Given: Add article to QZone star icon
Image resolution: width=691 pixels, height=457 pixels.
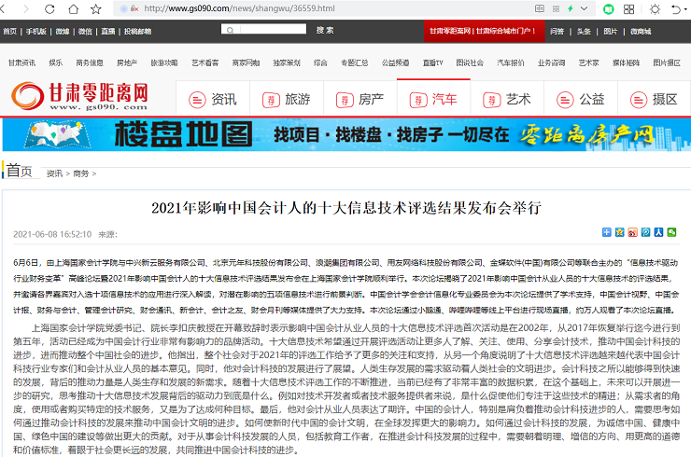Looking at the screenshot, I should pyautogui.click(x=619, y=230).
